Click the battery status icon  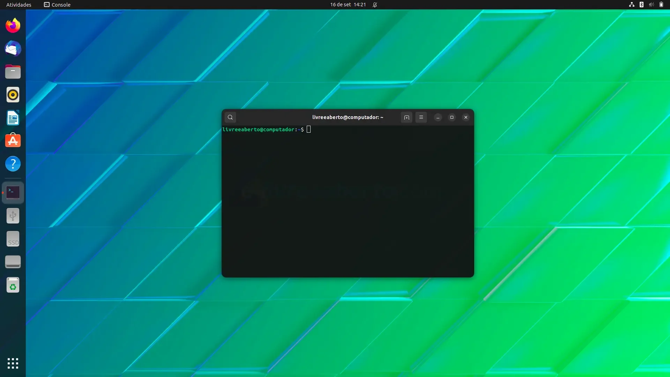(x=661, y=5)
